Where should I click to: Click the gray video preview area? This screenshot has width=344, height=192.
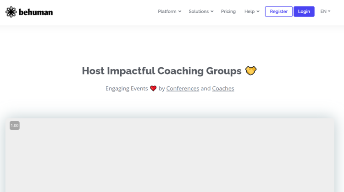coord(170,155)
